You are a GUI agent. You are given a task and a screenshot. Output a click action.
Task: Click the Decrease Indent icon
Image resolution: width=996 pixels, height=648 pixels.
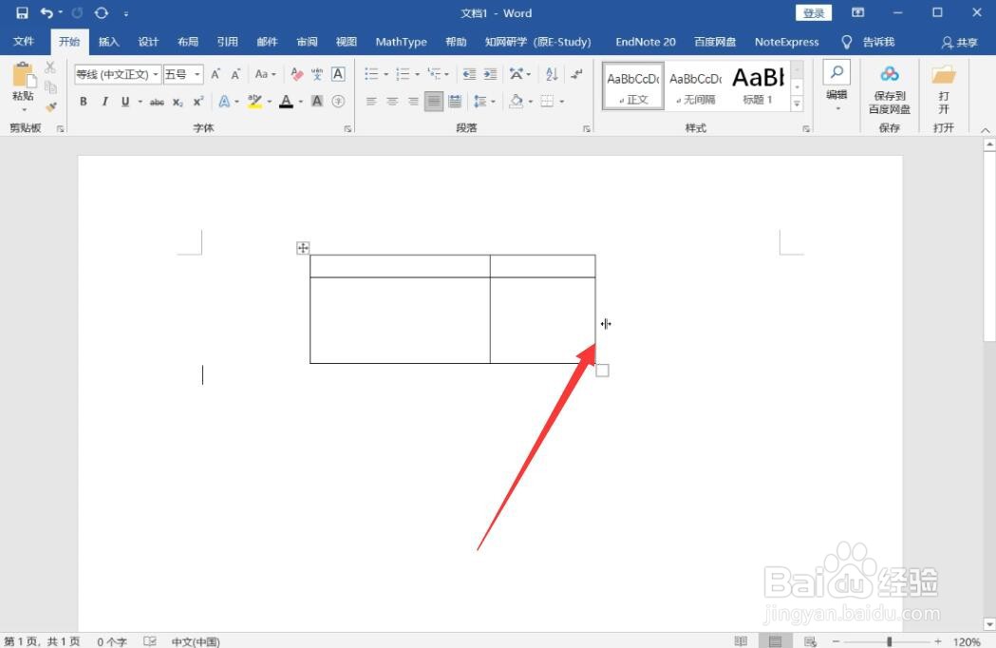point(469,74)
